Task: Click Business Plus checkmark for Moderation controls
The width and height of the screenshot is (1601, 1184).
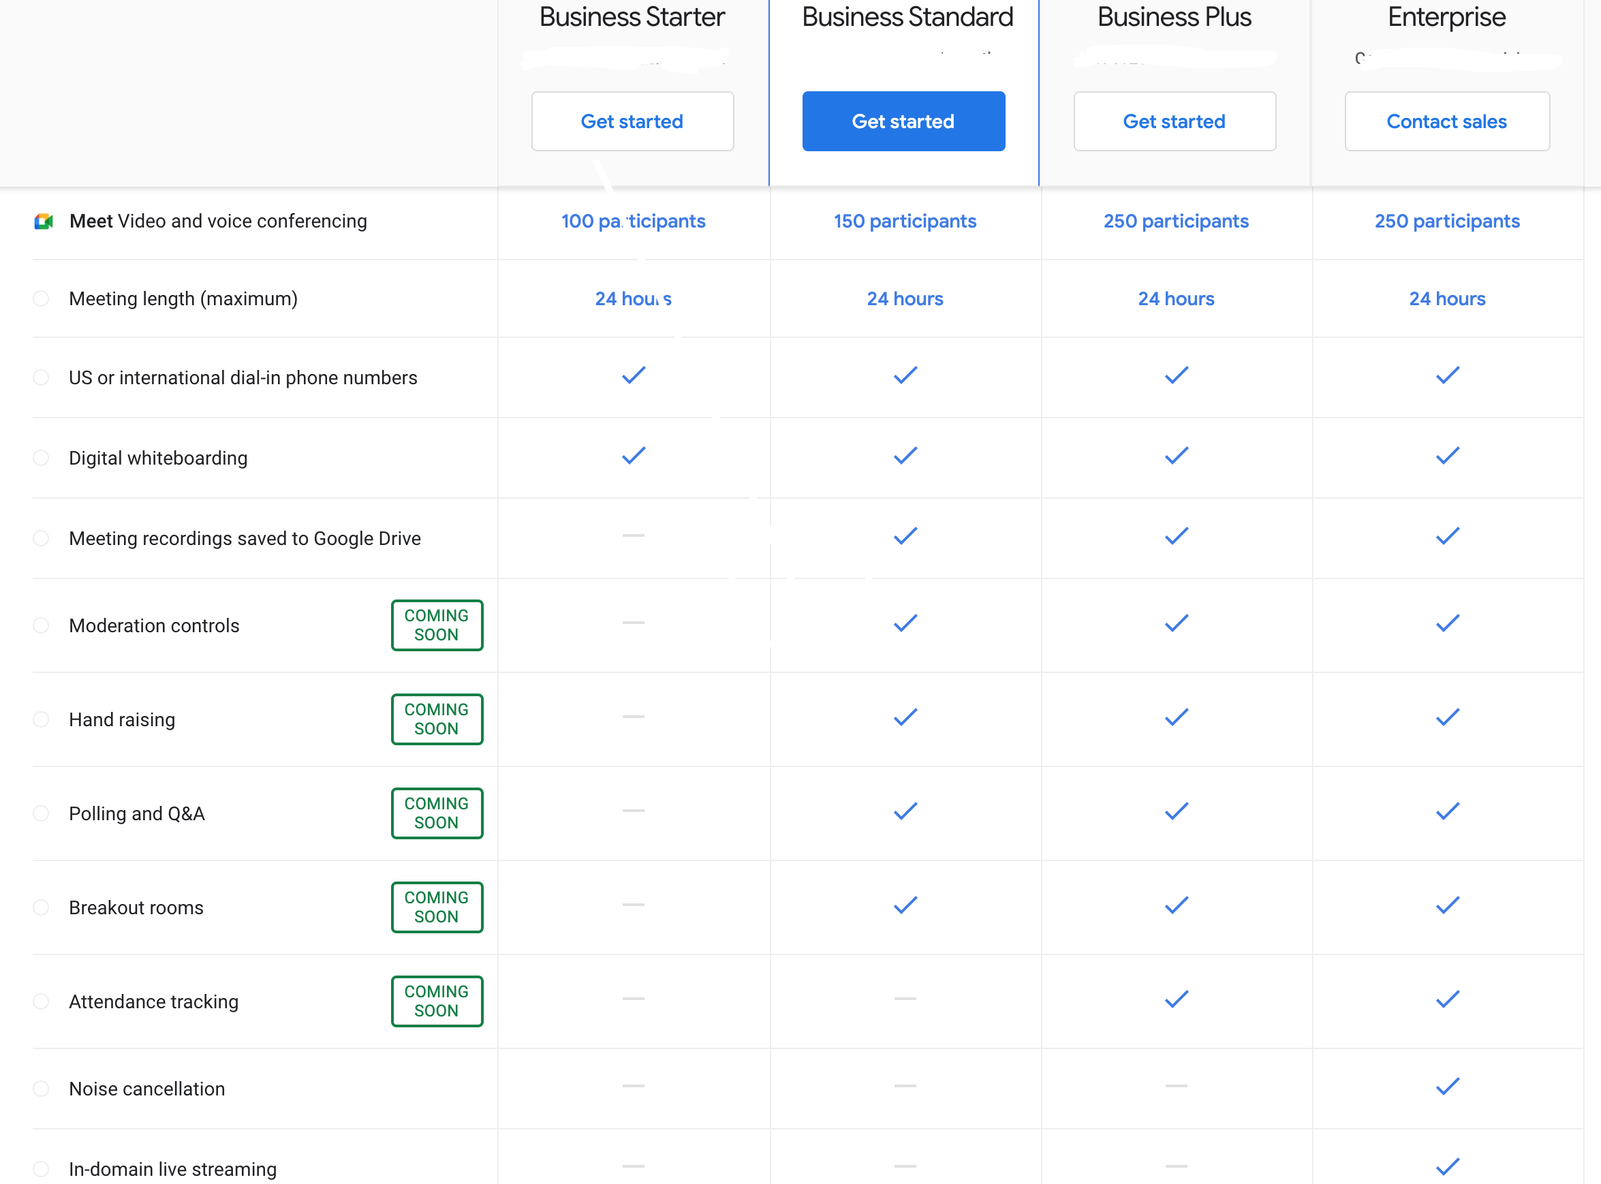Action: 1176,623
